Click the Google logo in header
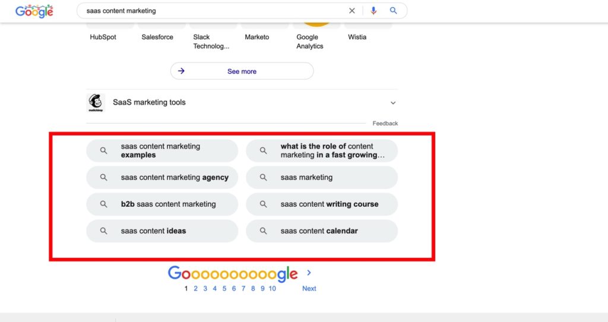Viewport: 608px width, 322px height. 34,11
